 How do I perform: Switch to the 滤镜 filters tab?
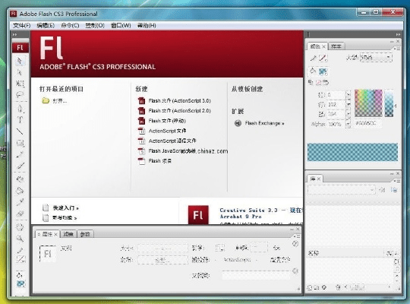tap(68, 234)
